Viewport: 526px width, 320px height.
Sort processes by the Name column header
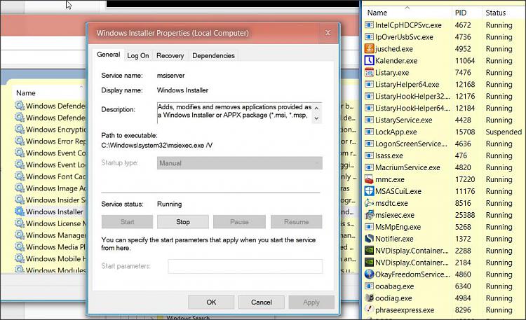[x=407, y=13]
